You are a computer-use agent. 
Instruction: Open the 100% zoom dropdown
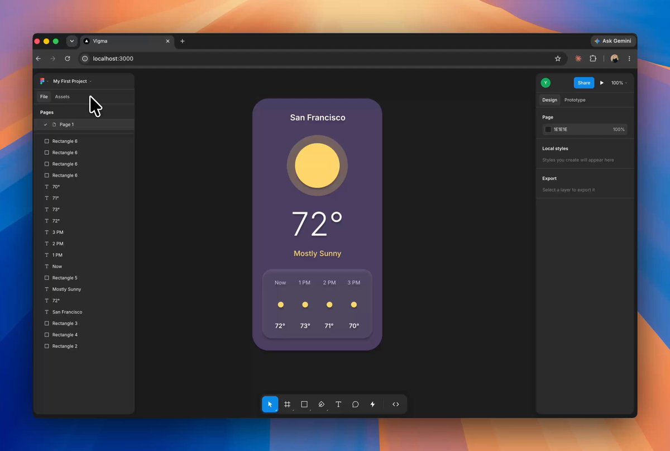tap(619, 83)
